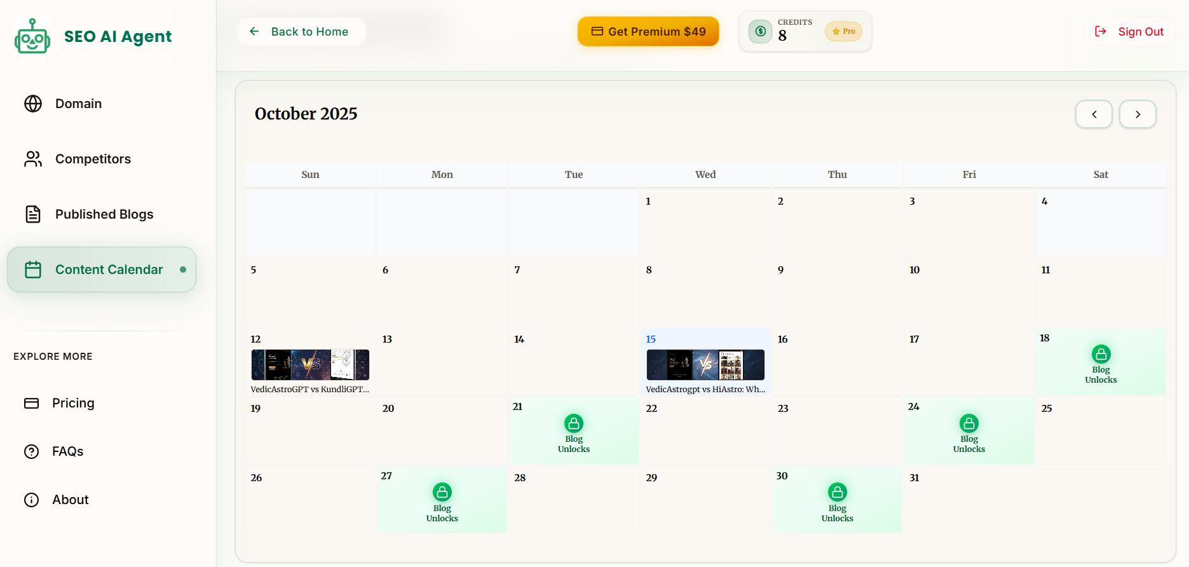The width and height of the screenshot is (1189, 567).
Task: Select Content Calendar in sidebar
Action: [x=102, y=270]
